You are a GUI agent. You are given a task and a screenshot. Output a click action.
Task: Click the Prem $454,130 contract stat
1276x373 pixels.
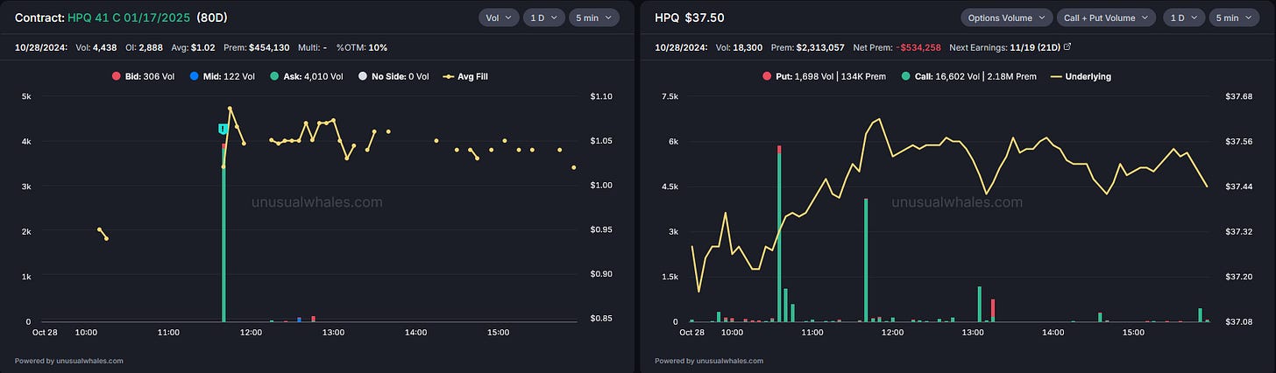click(x=258, y=46)
